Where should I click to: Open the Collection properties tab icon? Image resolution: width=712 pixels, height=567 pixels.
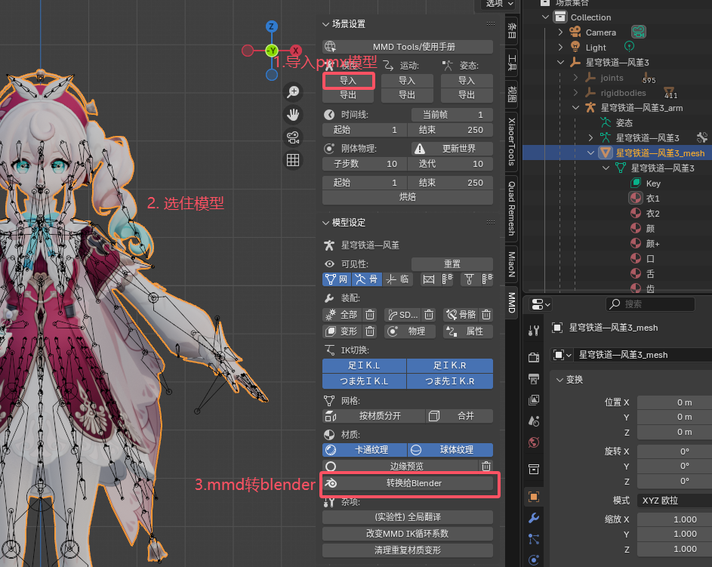(x=534, y=469)
